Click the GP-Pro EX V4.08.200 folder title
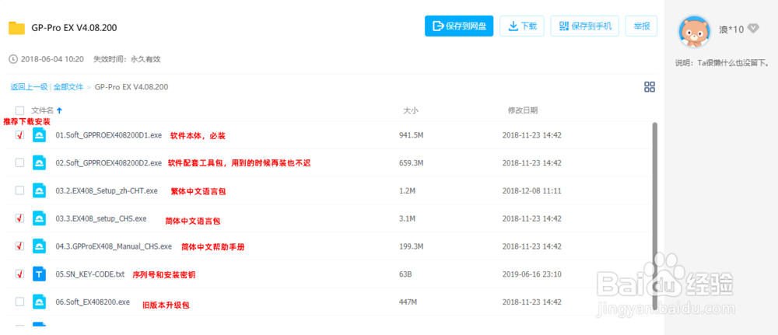Screen dimensions: 778x335 pos(74,28)
